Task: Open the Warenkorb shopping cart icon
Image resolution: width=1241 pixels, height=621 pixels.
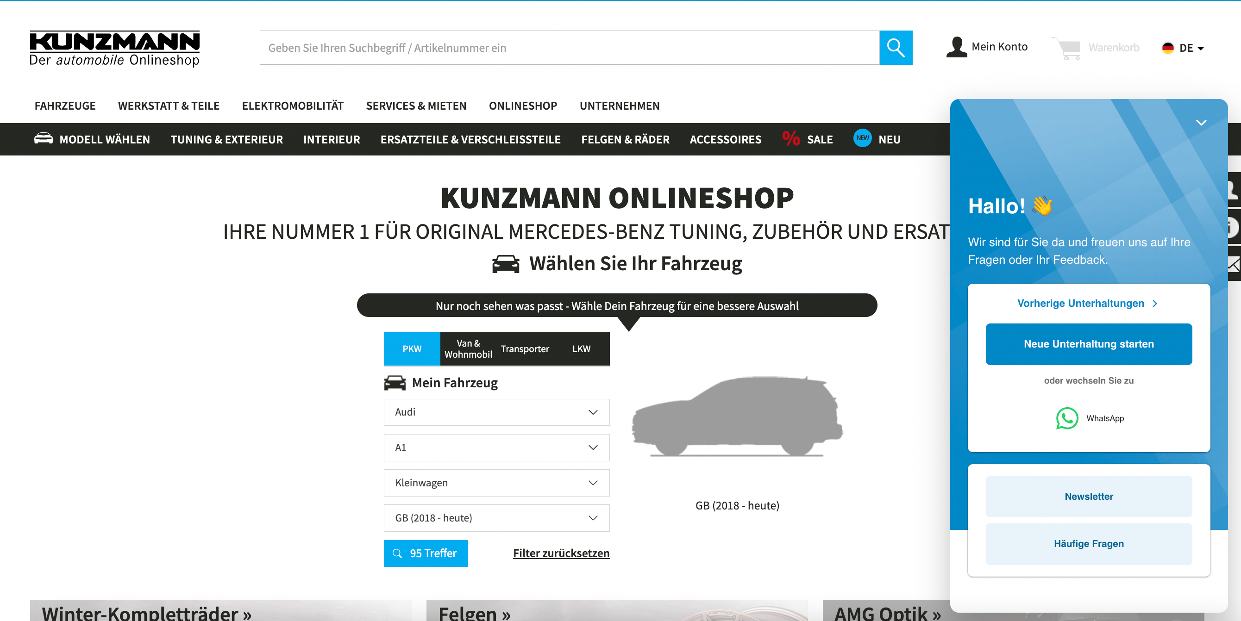Action: (1066, 48)
